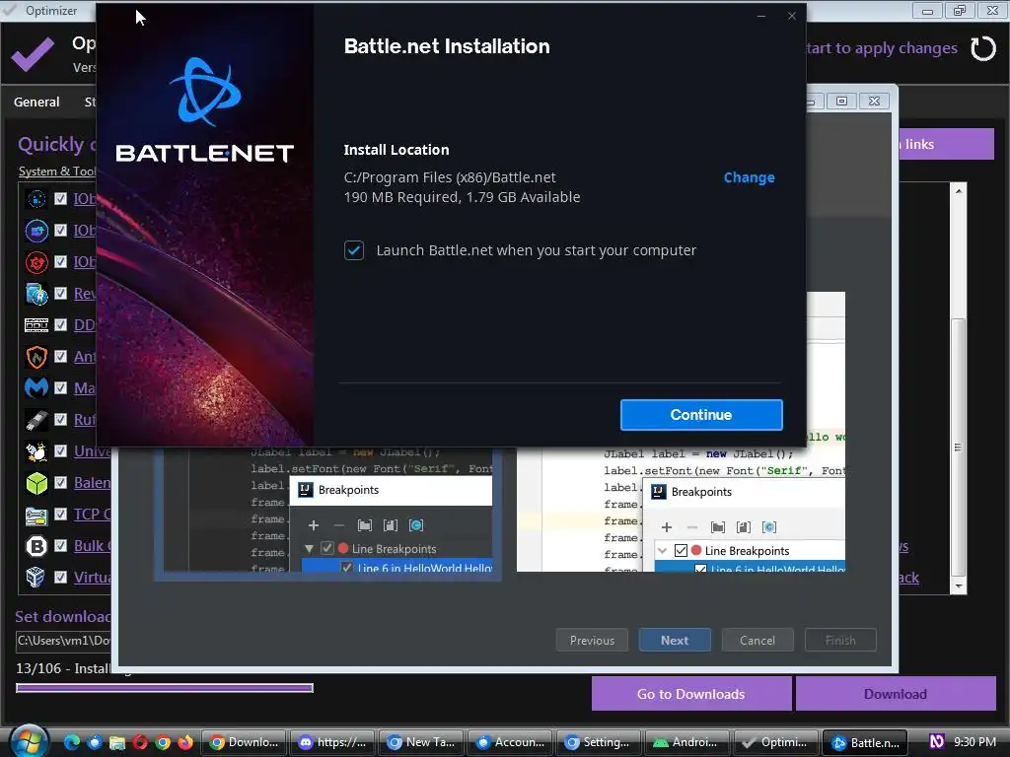Click the Battle.n... taskbar button
This screenshot has height=757, width=1010.
point(864,742)
